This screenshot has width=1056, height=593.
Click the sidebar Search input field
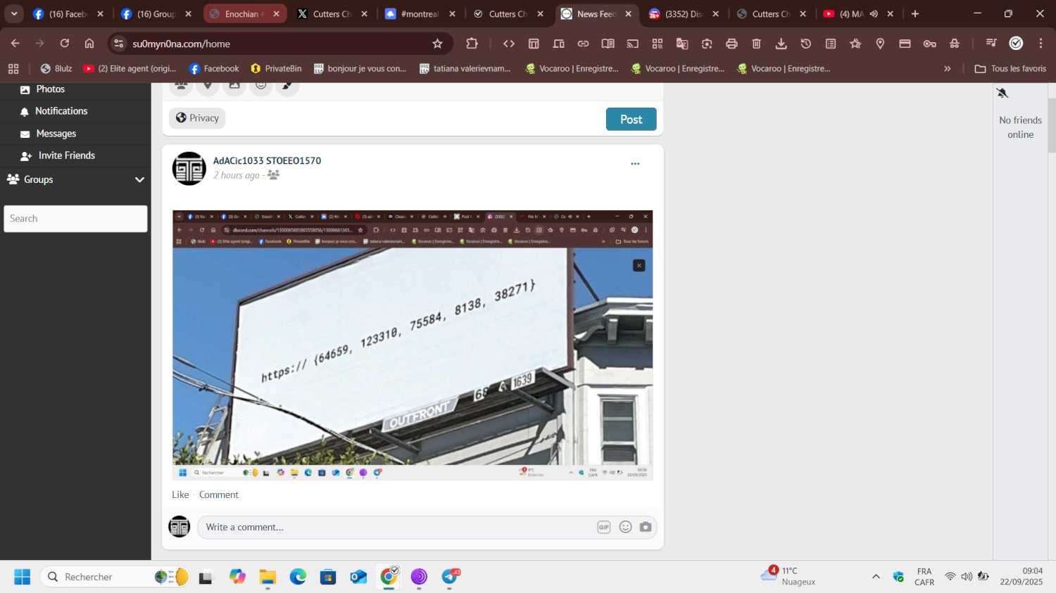coord(75,219)
